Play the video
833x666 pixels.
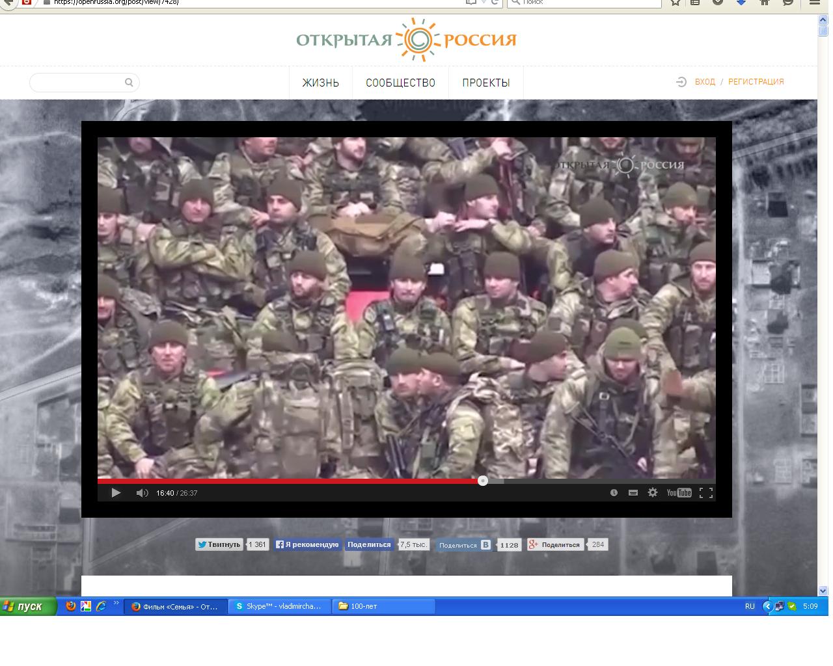point(116,493)
